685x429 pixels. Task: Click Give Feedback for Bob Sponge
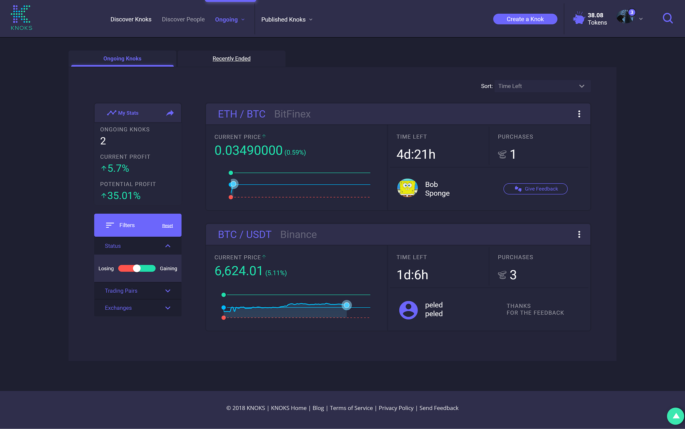click(535, 189)
